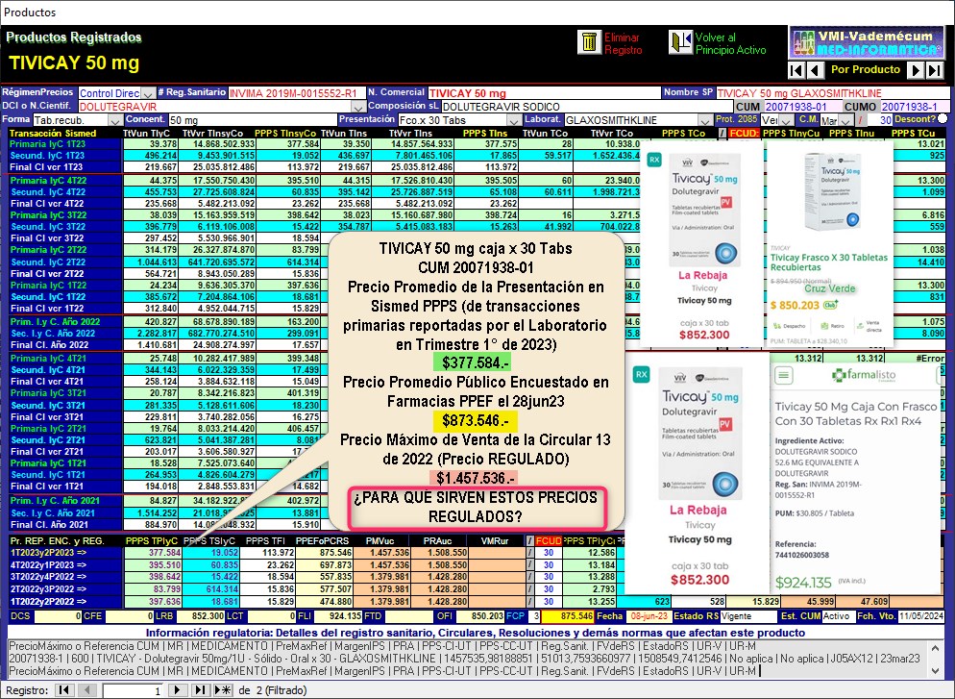Click the Fecha 08-jun-23 field
955x699 pixels.
[648, 616]
